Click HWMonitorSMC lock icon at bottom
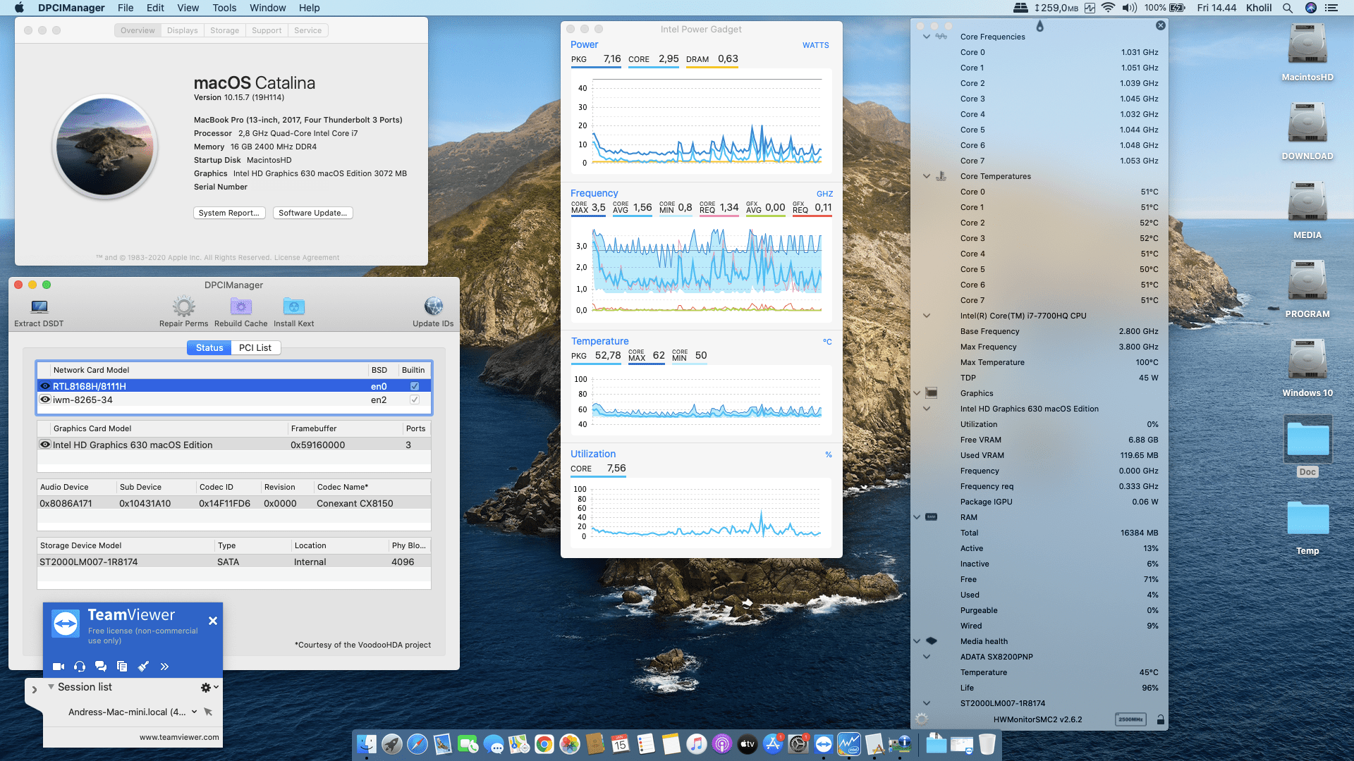 [1160, 719]
